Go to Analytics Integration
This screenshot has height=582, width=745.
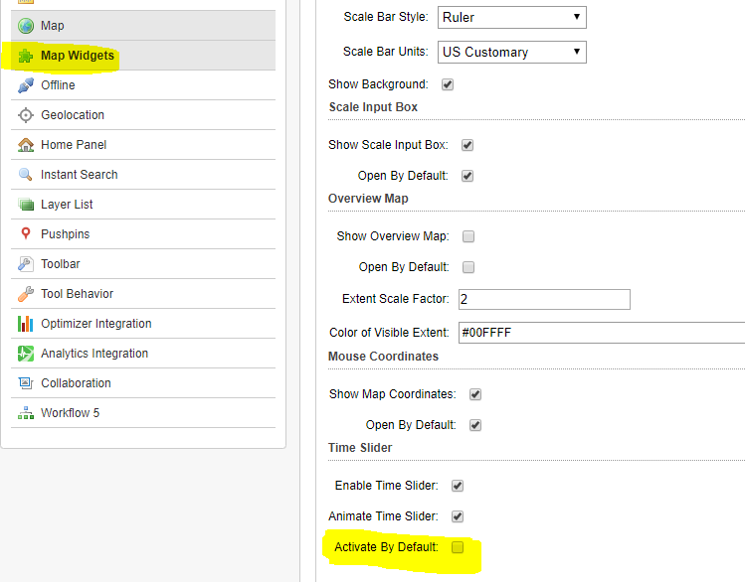click(143, 354)
